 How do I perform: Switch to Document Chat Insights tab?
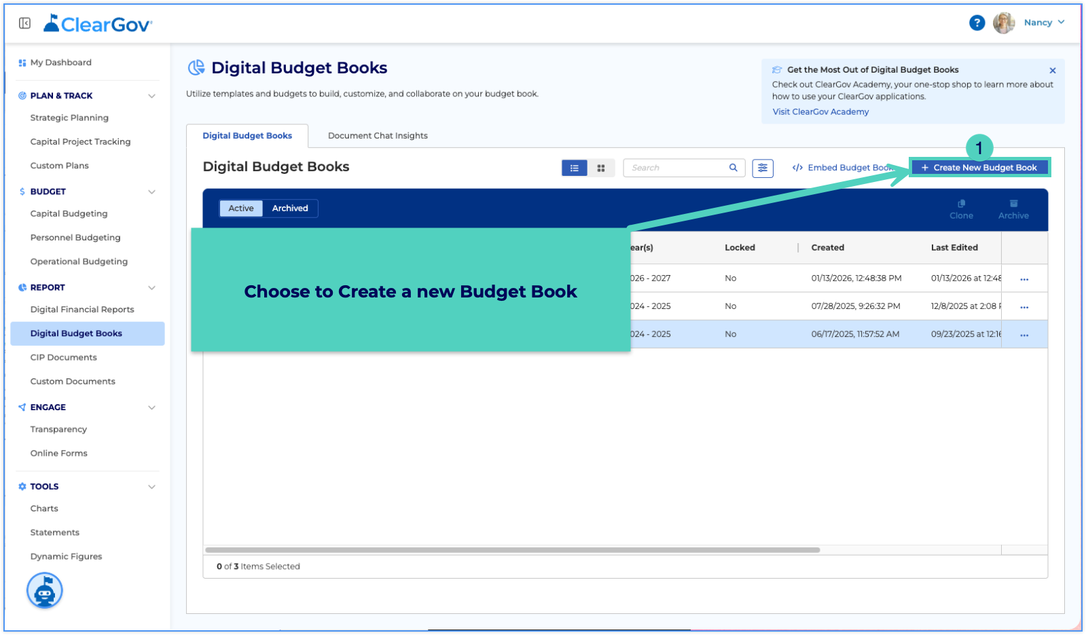coord(378,136)
